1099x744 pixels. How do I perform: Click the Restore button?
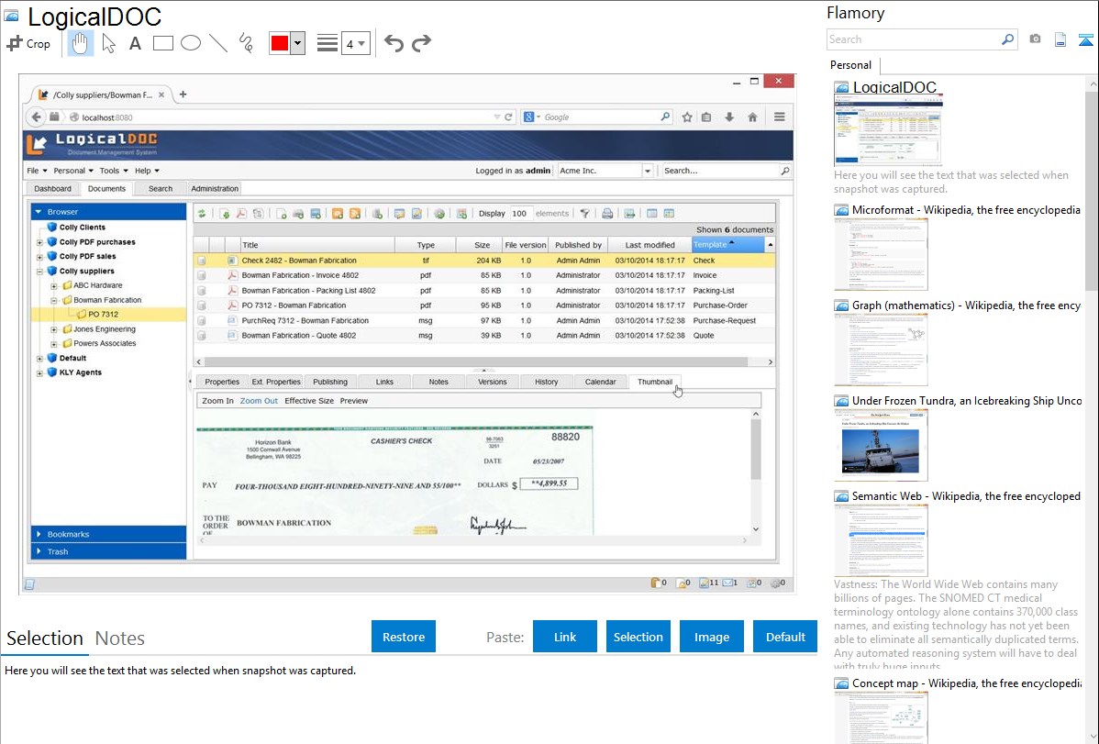(404, 637)
